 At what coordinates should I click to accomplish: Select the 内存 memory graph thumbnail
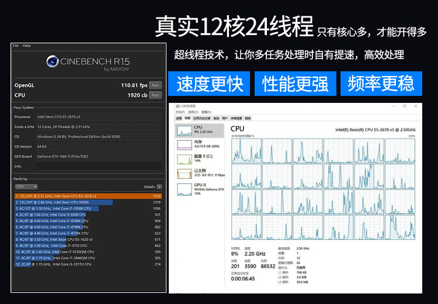point(185,145)
